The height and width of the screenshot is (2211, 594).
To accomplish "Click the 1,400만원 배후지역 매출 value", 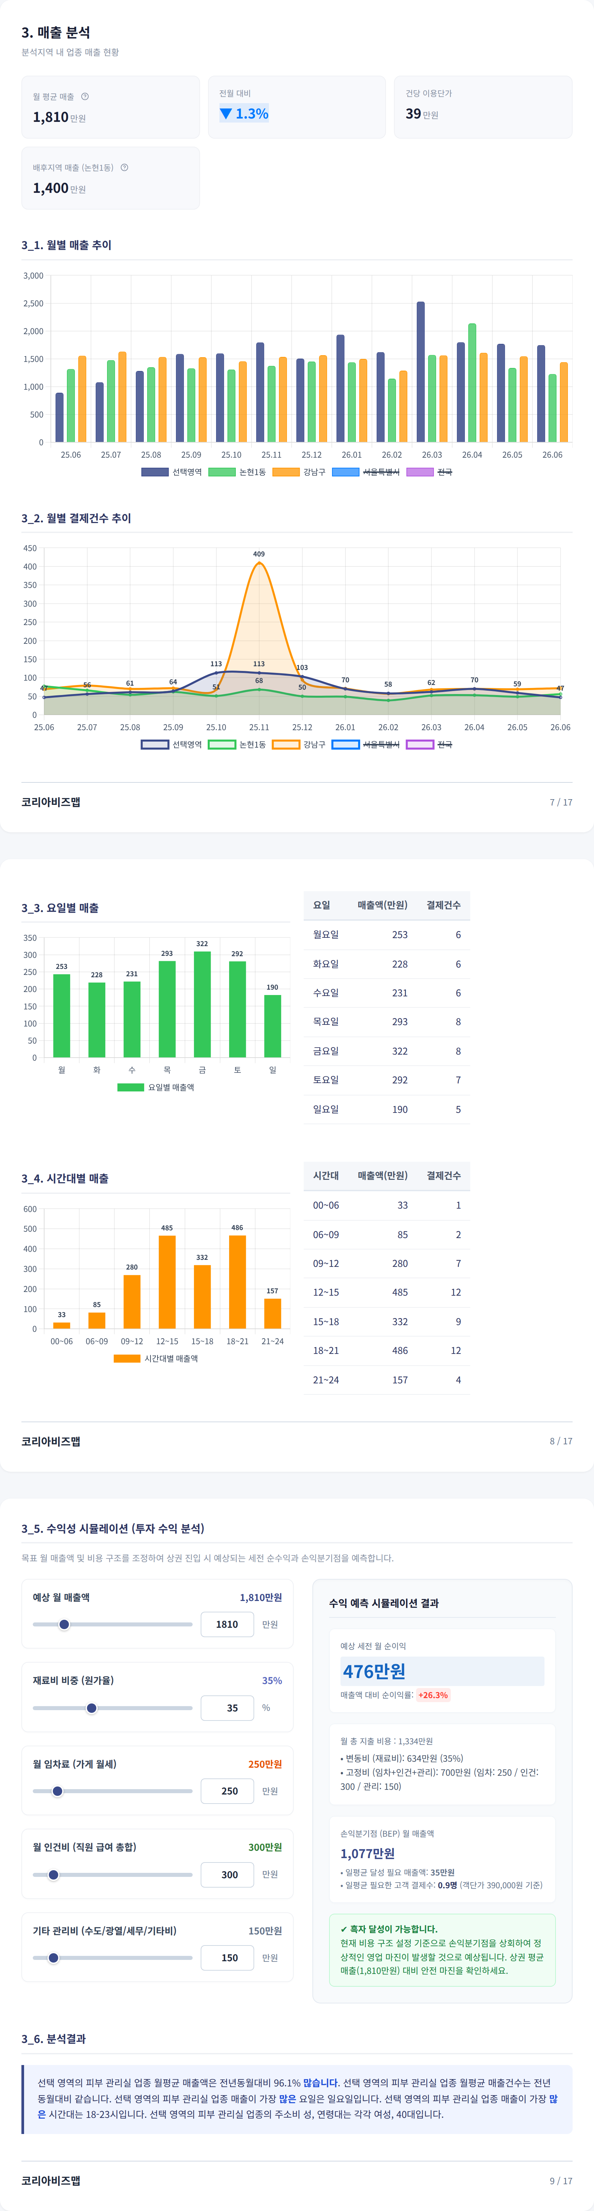I will (x=59, y=188).
